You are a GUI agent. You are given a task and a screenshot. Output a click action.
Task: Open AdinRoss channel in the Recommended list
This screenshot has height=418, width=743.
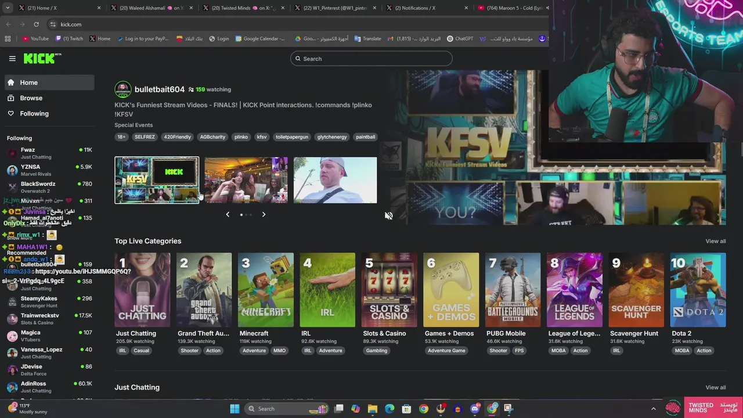click(x=50, y=387)
